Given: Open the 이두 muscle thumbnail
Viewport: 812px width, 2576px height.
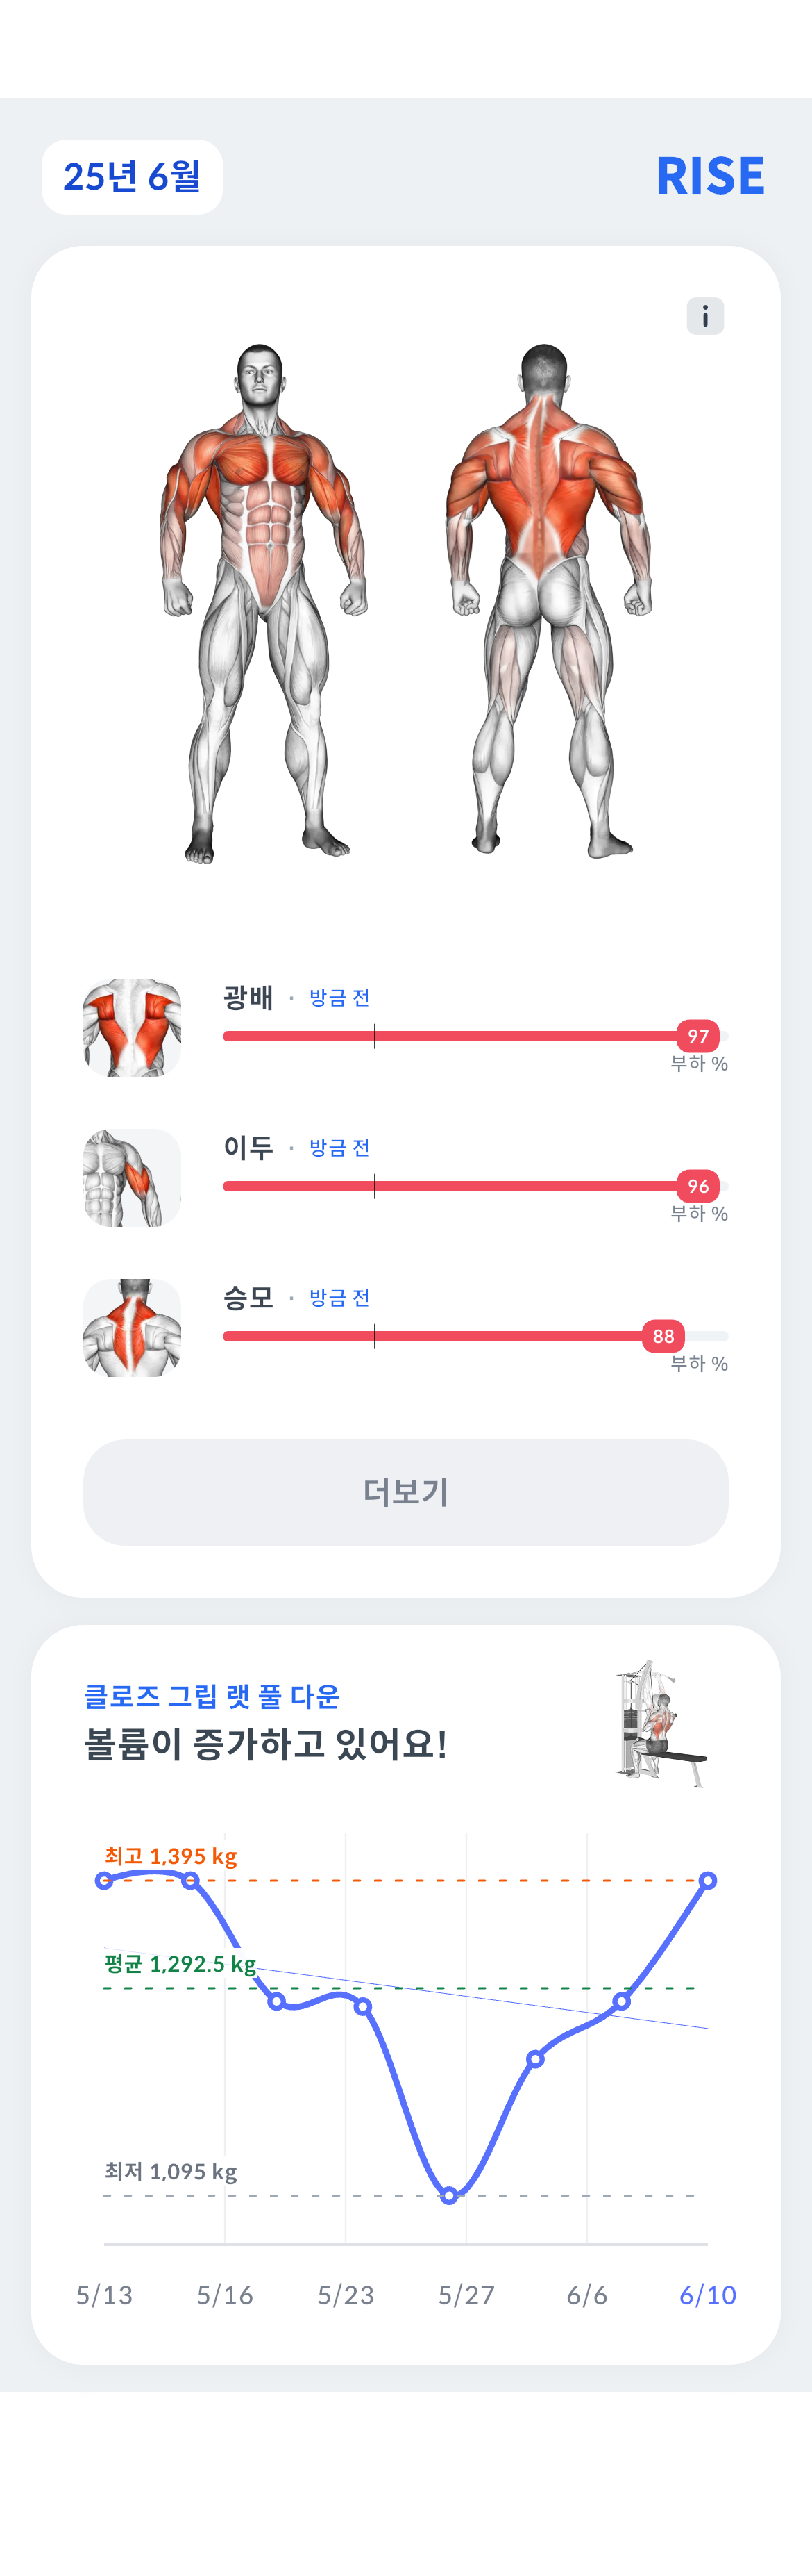Looking at the screenshot, I should pyautogui.click(x=132, y=1178).
